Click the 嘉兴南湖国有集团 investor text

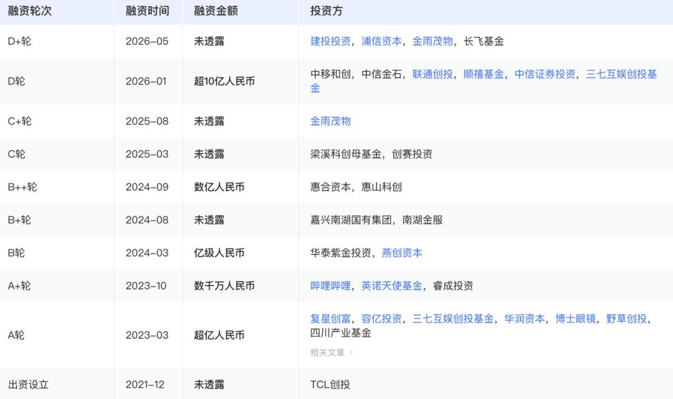351,220
